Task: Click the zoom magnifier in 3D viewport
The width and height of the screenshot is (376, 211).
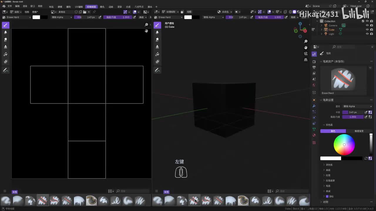Action: click(306, 42)
